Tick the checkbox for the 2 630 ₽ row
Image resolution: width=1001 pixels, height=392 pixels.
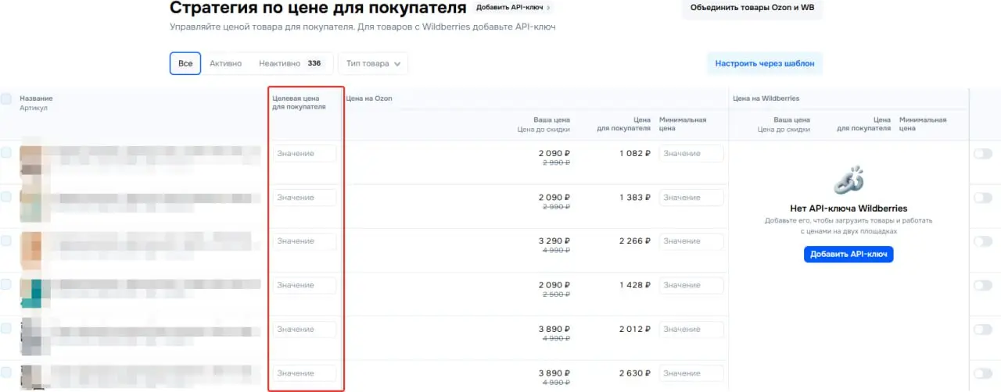pyautogui.click(x=6, y=372)
